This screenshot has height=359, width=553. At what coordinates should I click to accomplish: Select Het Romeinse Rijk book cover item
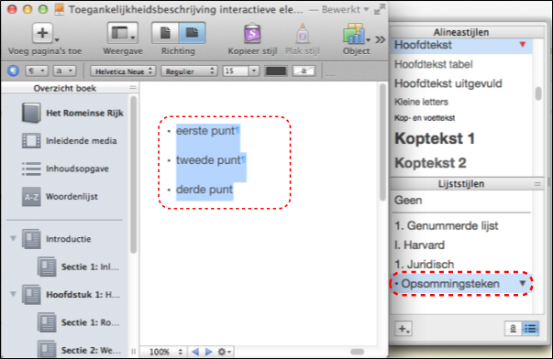[72, 113]
